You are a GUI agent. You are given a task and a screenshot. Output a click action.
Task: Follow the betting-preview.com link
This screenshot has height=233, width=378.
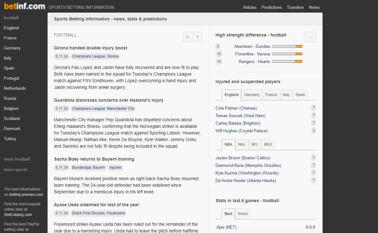[26, 195]
